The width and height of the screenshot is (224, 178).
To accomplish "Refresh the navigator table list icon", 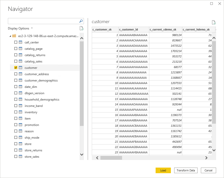I will (82, 28).
